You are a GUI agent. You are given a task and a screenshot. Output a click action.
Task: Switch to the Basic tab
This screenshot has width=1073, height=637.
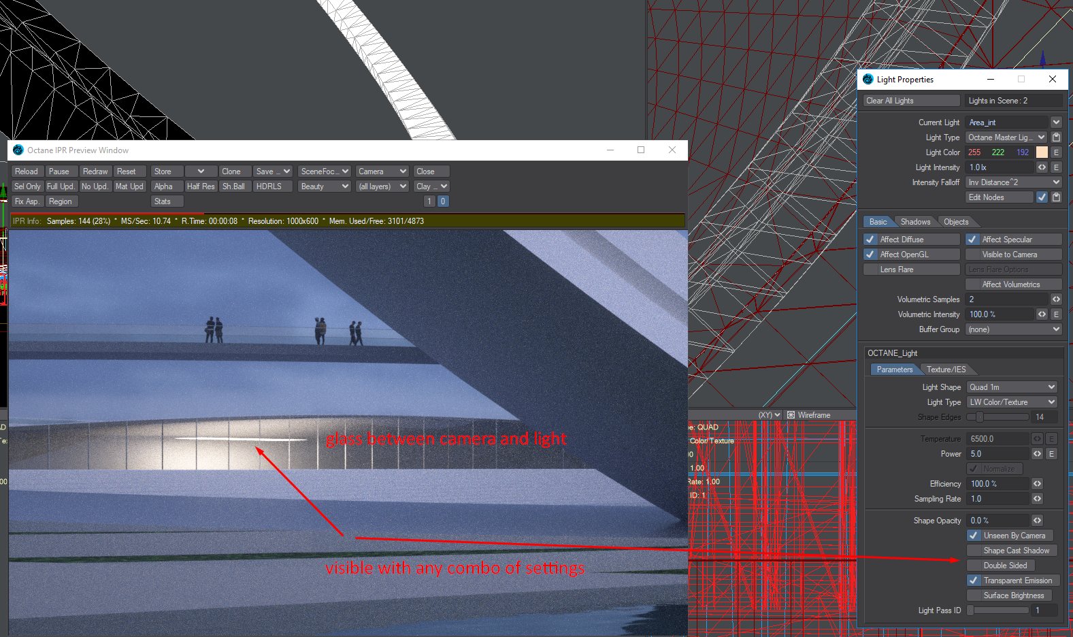(878, 222)
